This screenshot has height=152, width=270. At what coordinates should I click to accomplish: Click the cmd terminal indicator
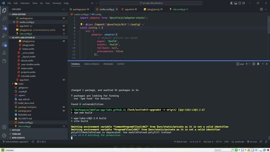point(240,64)
